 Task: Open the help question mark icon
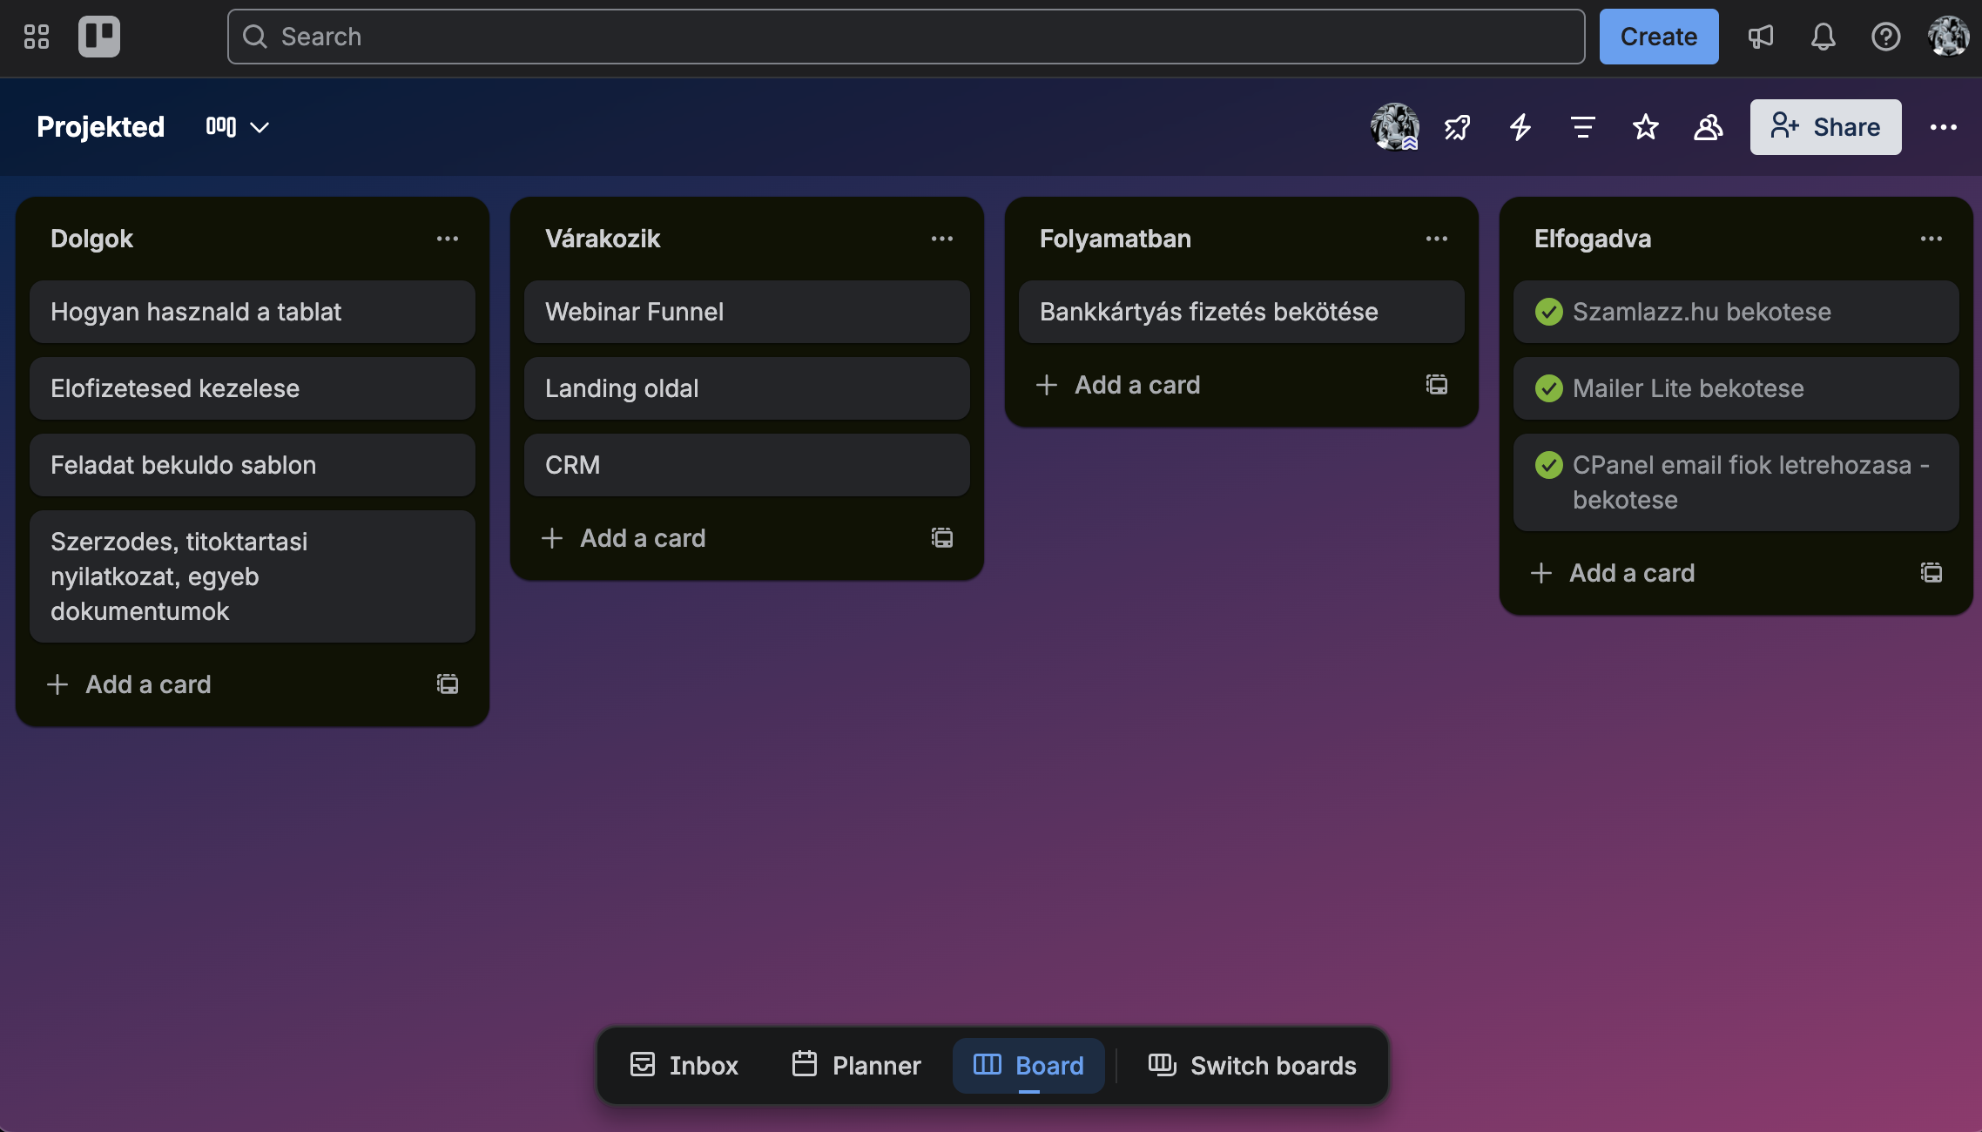(x=1885, y=37)
